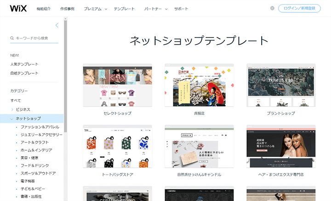Image resolution: width=331 pixels, height=201 pixels.
Task: Select ファッション＆アパレル subcategory
Action: tap(40, 126)
